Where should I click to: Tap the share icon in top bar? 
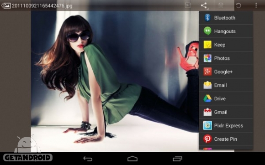click(x=204, y=5)
